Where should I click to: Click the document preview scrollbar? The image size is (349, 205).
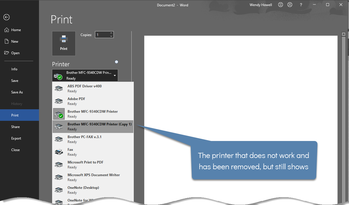(344, 86)
